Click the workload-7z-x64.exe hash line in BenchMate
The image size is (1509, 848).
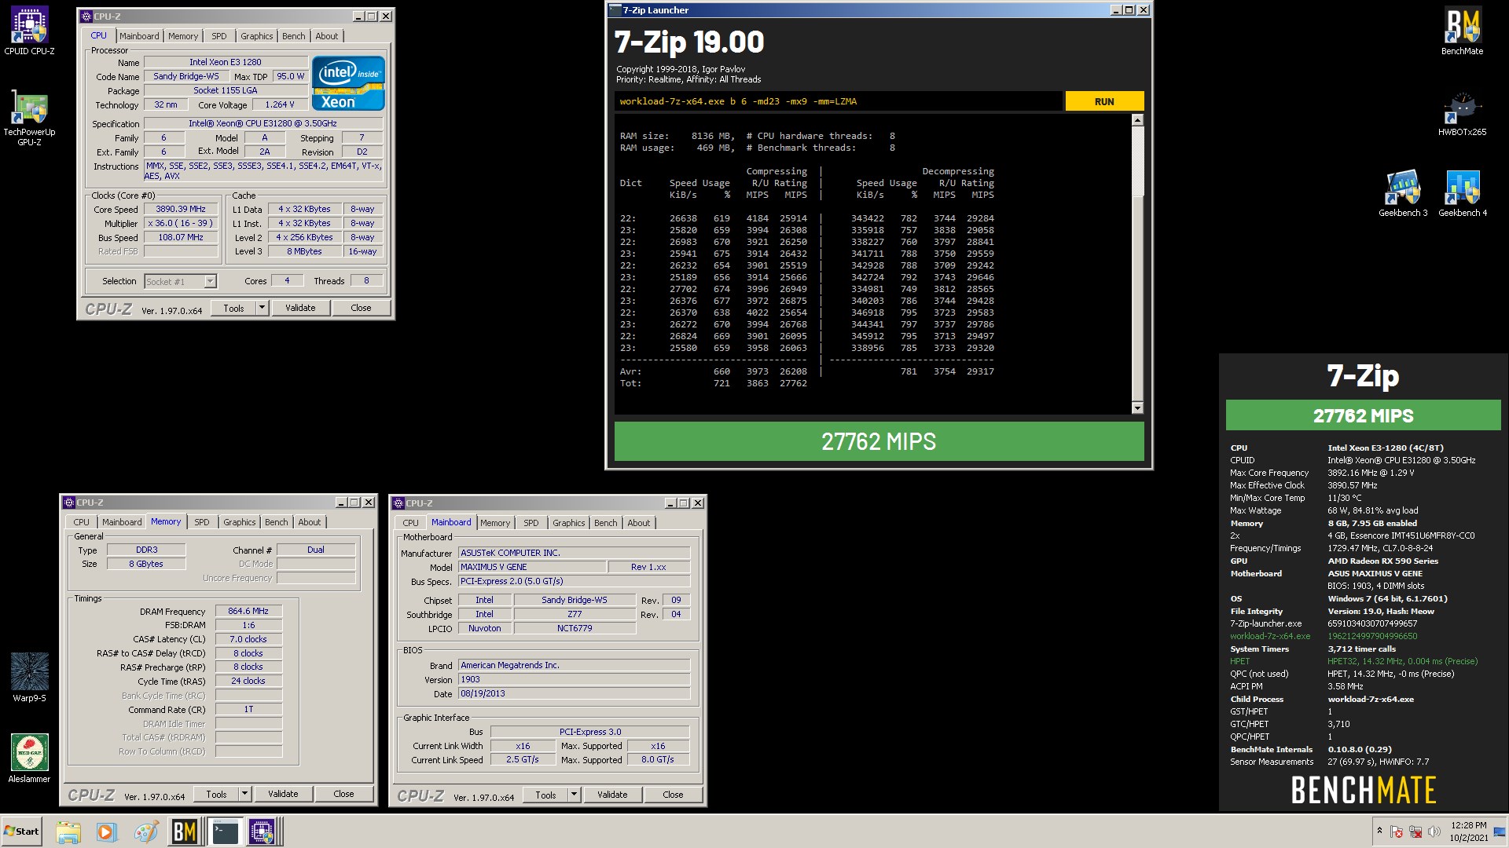[1324, 636]
